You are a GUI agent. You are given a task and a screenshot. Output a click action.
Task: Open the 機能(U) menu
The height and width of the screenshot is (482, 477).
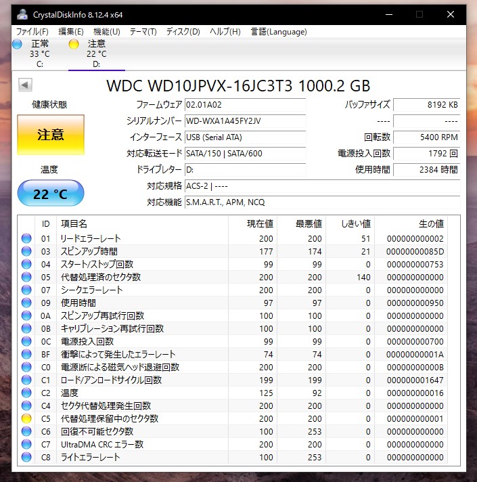pyautogui.click(x=107, y=32)
